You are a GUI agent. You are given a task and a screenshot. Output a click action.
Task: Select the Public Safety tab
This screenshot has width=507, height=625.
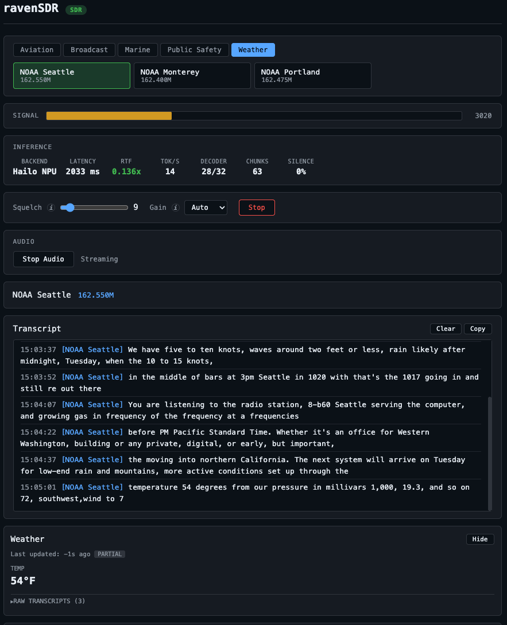tap(194, 50)
